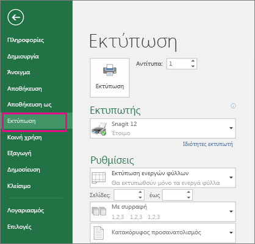Open Λογαριασμός in the sidebar
Image resolution: width=255 pixels, height=244 pixels.
pos(26,211)
